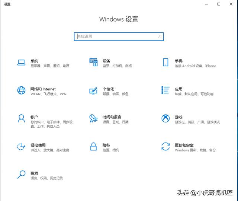Click description 语言、权限、历史记录
Screen dimensions: 238x201
pos(47,178)
